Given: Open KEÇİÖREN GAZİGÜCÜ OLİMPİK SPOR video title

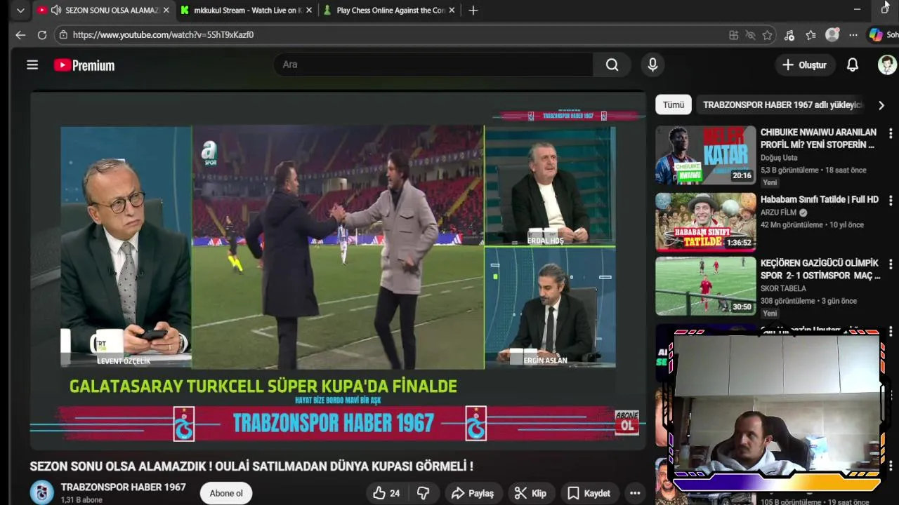Looking at the screenshot, I should [820, 269].
